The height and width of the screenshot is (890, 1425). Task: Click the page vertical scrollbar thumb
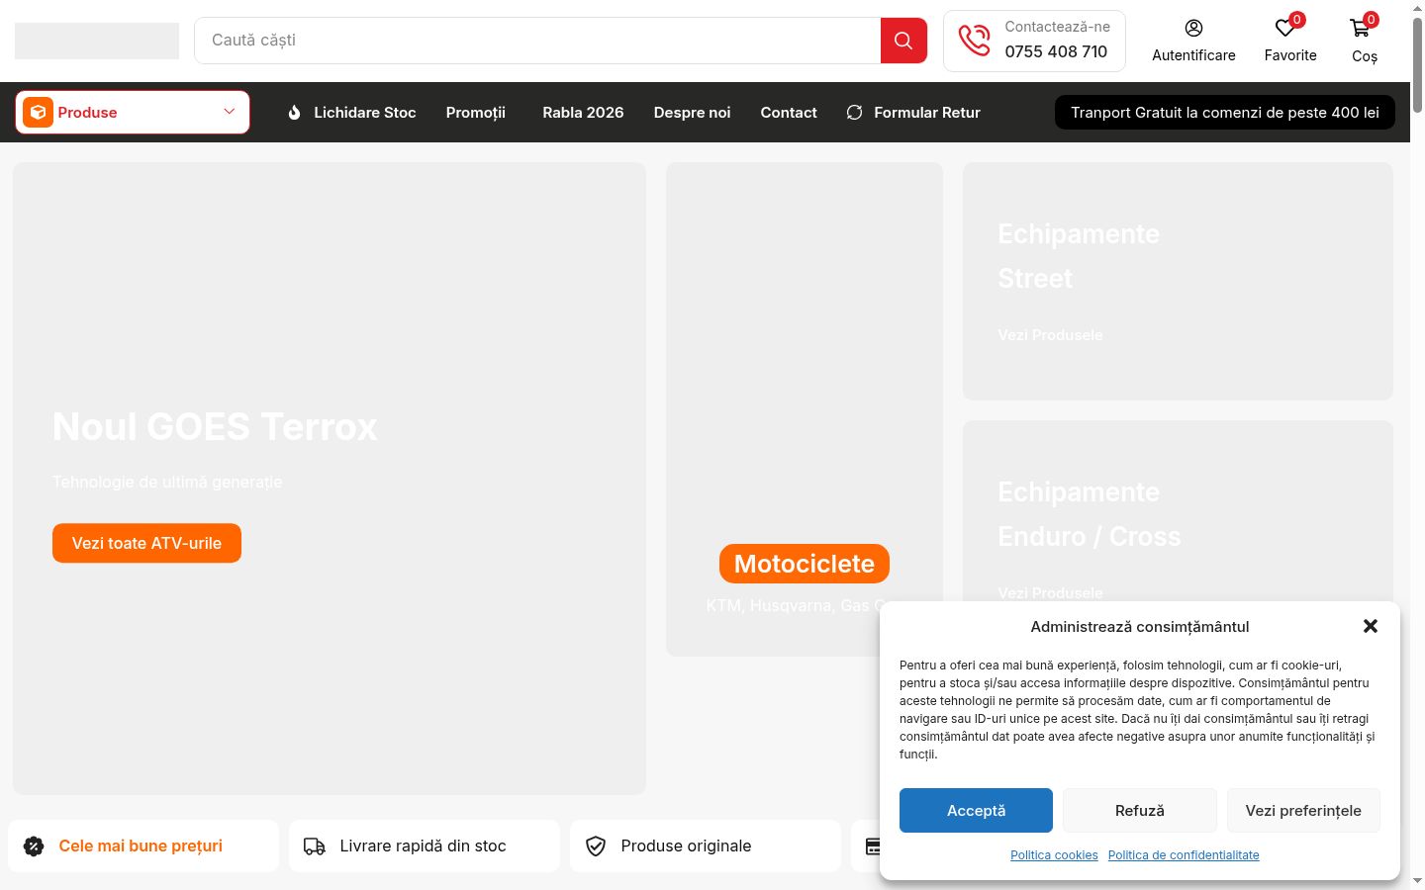click(x=1417, y=63)
